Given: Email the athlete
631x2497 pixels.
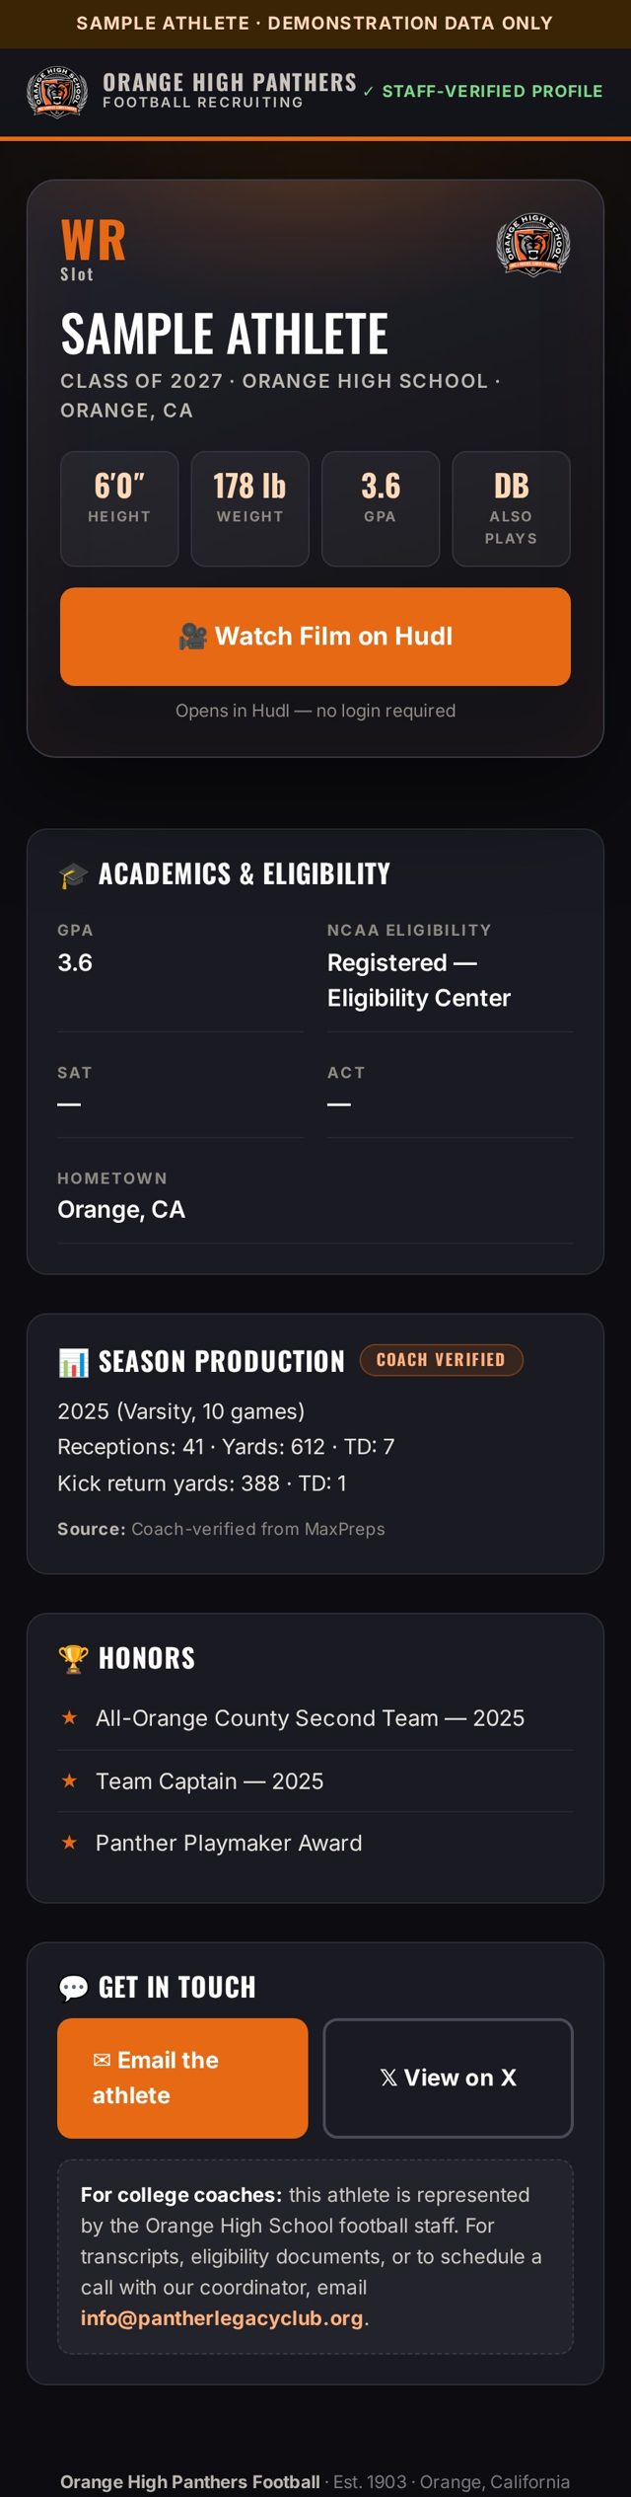Looking at the screenshot, I should pos(182,2078).
